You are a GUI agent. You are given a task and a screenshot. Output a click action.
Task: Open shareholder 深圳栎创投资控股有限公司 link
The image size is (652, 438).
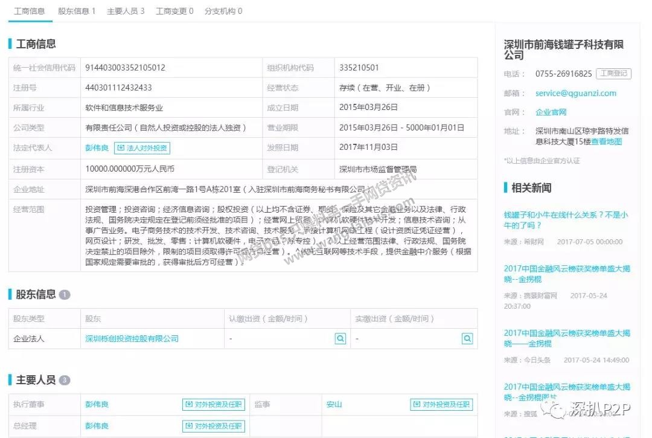point(132,338)
